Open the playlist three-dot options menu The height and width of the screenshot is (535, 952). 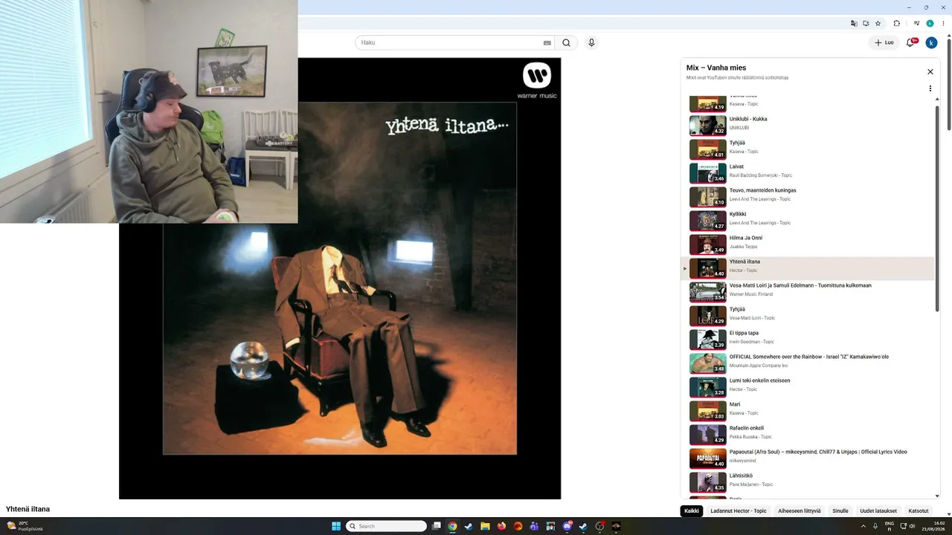[930, 88]
